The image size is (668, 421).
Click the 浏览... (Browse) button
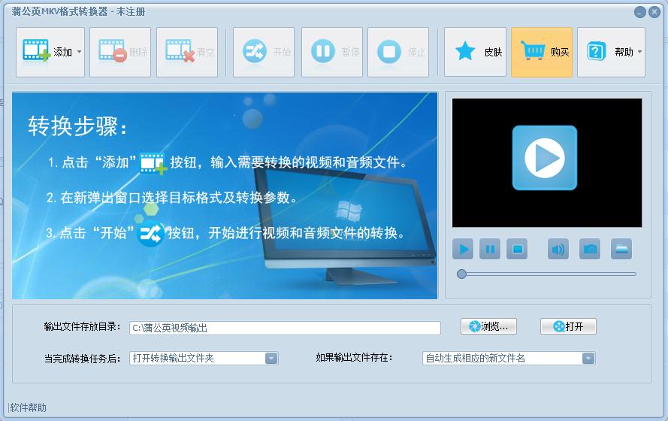pos(488,326)
